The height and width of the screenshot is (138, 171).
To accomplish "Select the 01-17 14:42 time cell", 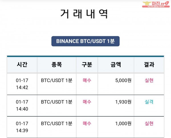I will (x=22, y=84).
